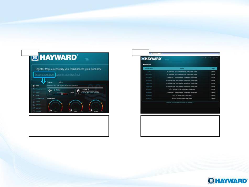Screen dimensions: 249x187
Task: Open the backyard link for the '22434, nk' row
Action: pos(149,95)
